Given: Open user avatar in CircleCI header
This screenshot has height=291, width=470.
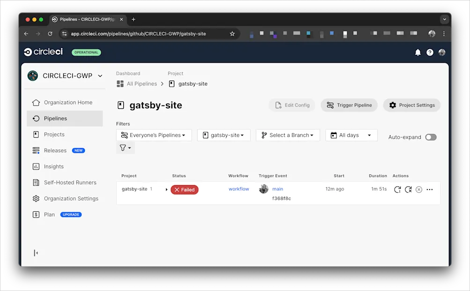Looking at the screenshot, I should click(x=442, y=52).
